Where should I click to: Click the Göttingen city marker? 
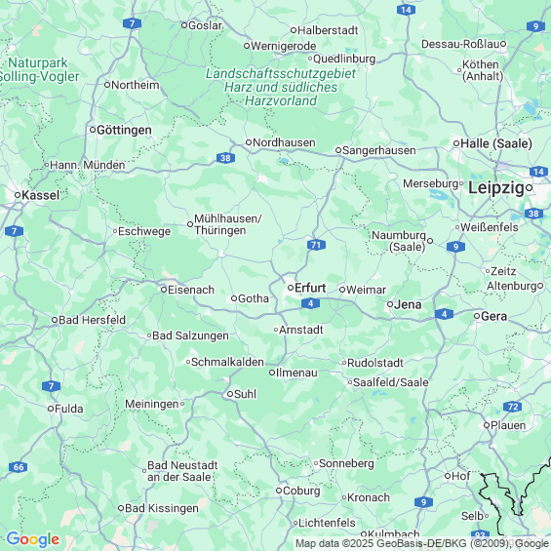tap(93, 130)
